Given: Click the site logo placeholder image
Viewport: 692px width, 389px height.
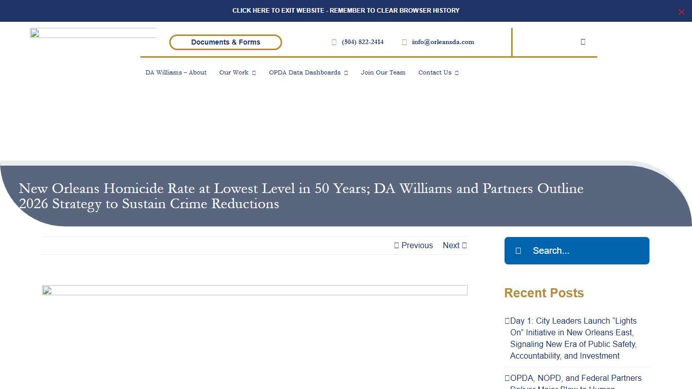Looking at the screenshot, I should (93, 33).
